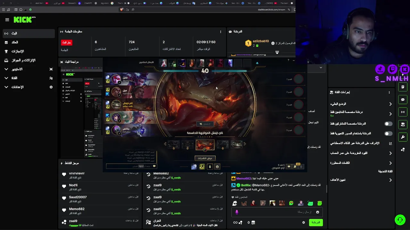Click the collapse arrow below aziizbab10 in chat

click(x=277, y=52)
